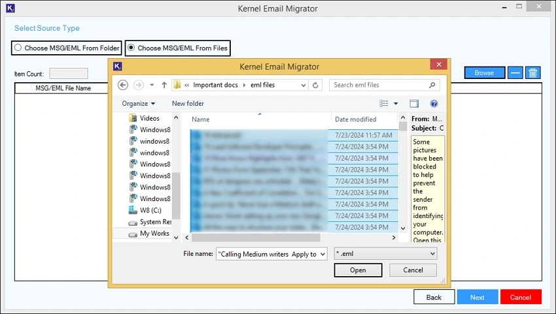Select System Reserved drive in navigation pane
This screenshot has height=314, width=556.
point(155,222)
